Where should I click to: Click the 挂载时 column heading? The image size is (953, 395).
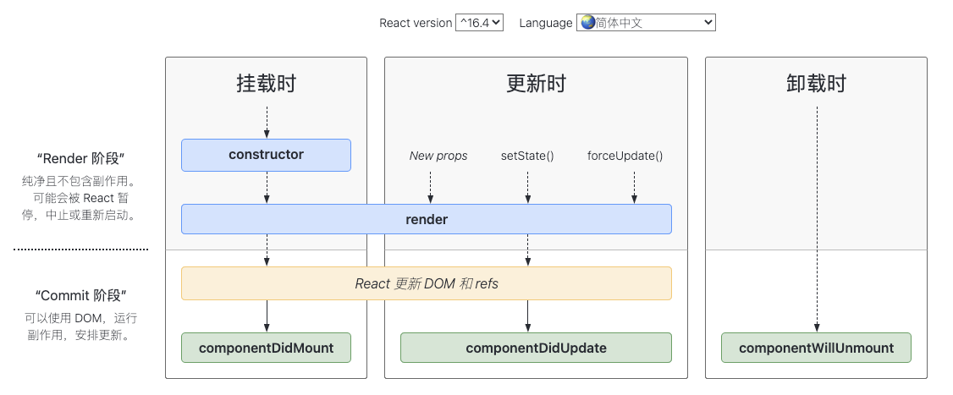(x=267, y=83)
